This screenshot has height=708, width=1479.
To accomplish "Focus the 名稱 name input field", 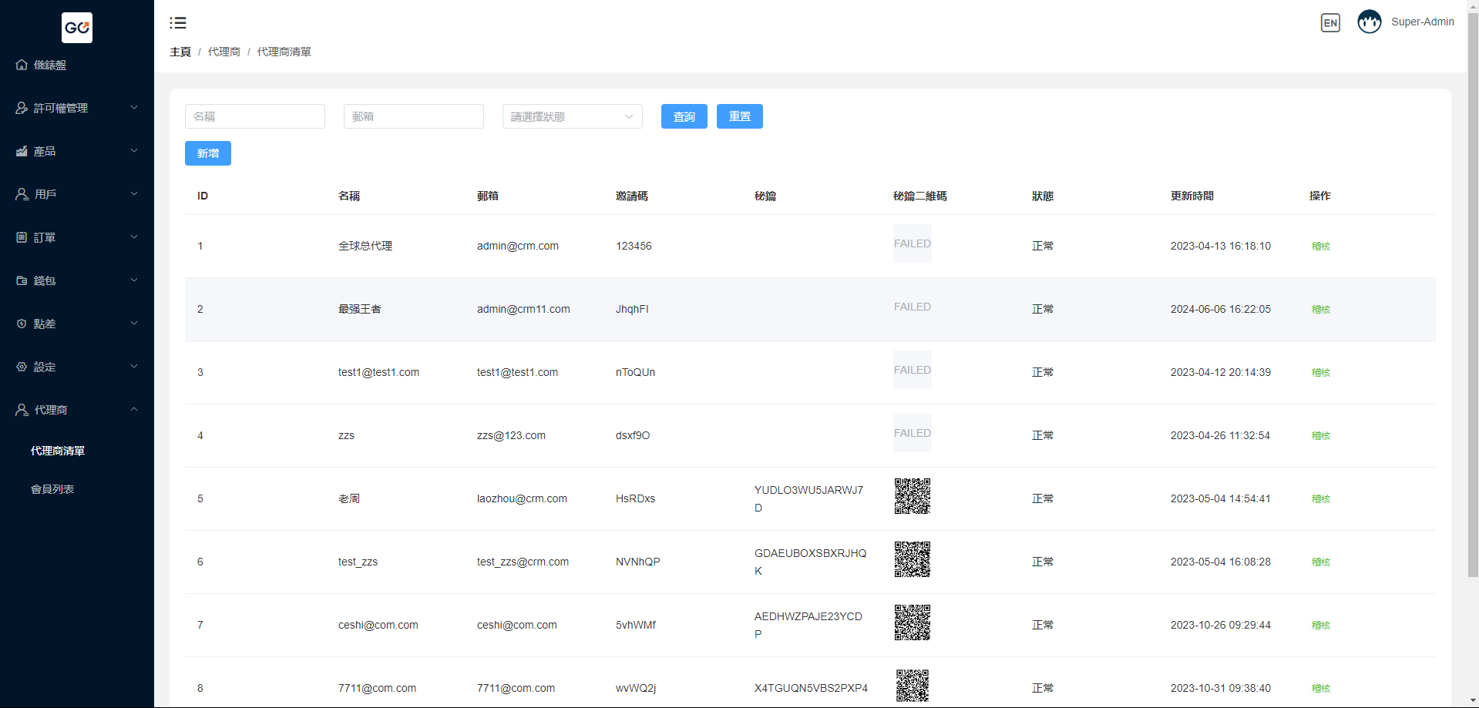I will [254, 116].
